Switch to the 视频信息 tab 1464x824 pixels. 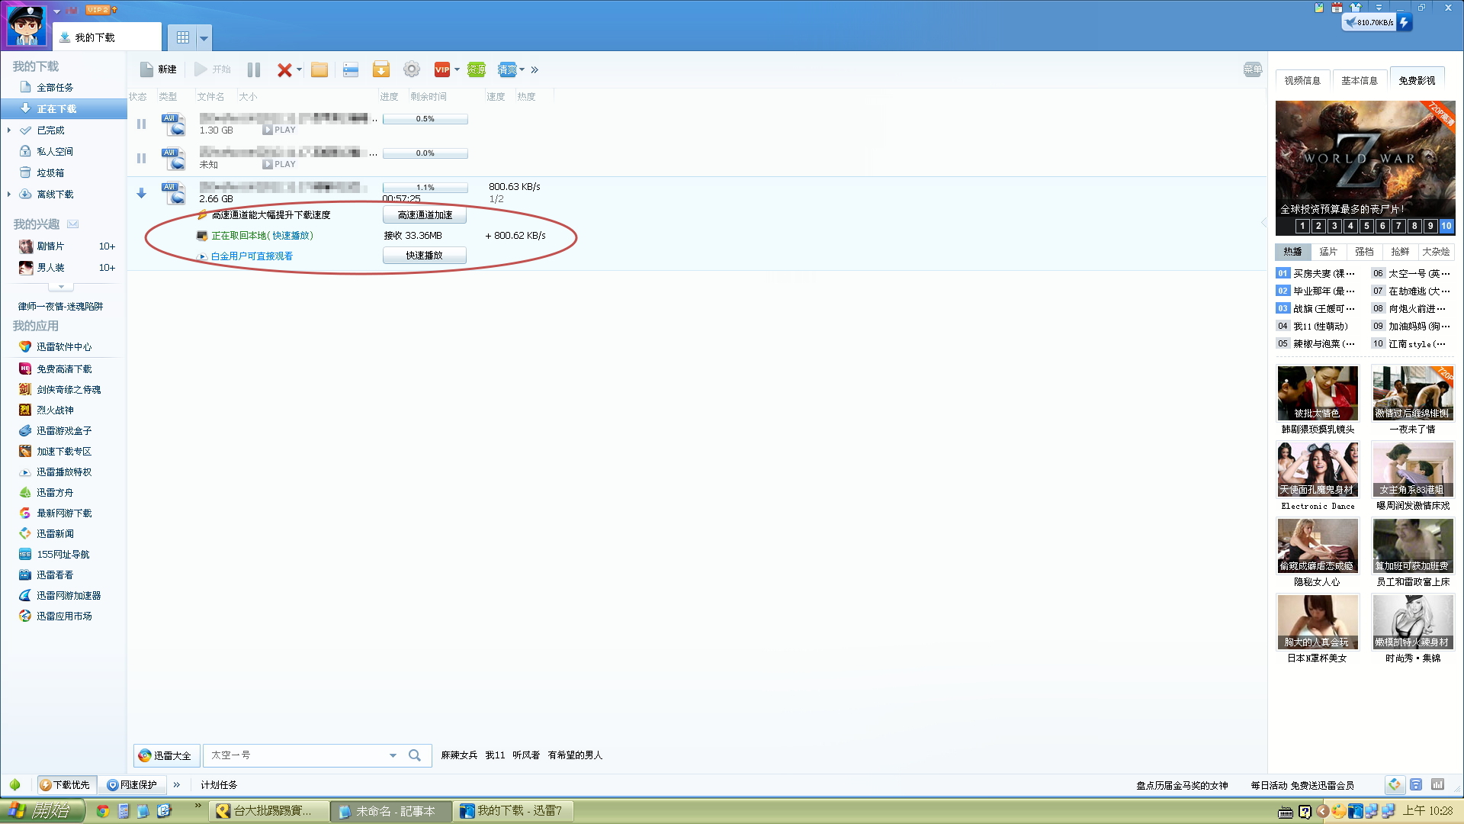[x=1302, y=80]
